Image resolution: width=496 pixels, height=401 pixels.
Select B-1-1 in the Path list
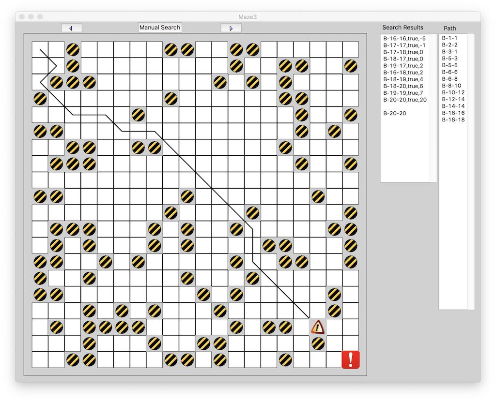(450, 38)
